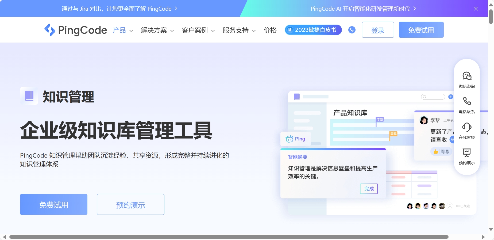This screenshot has width=494, height=240.
Task: Open the 价格 pricing page
Action: point(270,30)
